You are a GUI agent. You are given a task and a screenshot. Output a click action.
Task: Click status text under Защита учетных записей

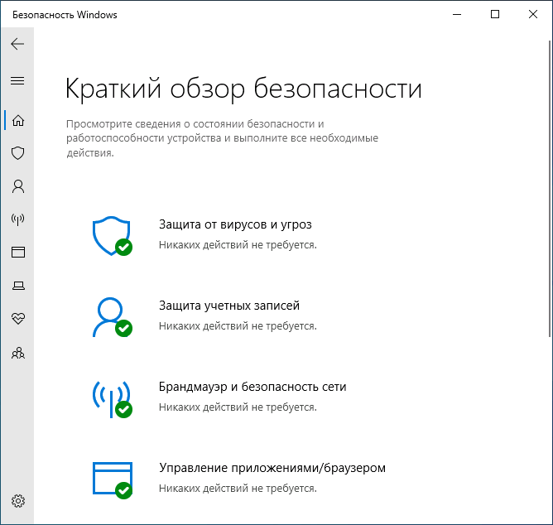point(238,326)
